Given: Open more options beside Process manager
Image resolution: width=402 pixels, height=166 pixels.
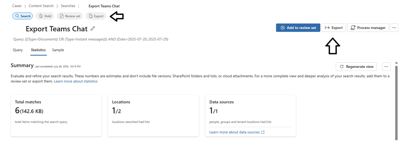Looking at the screenshot, I should (x=394, y=27).
